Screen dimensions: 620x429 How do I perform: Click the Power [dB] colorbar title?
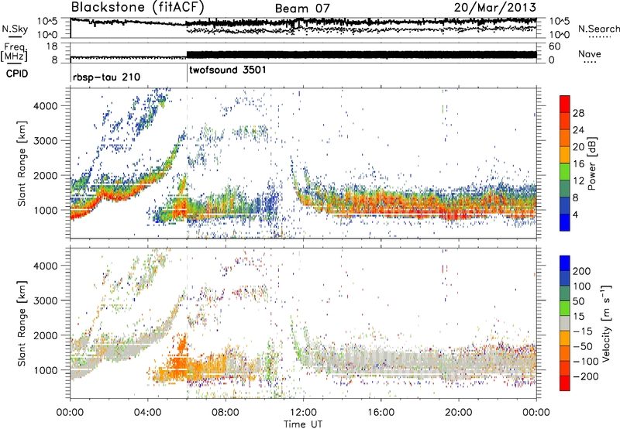591,163
